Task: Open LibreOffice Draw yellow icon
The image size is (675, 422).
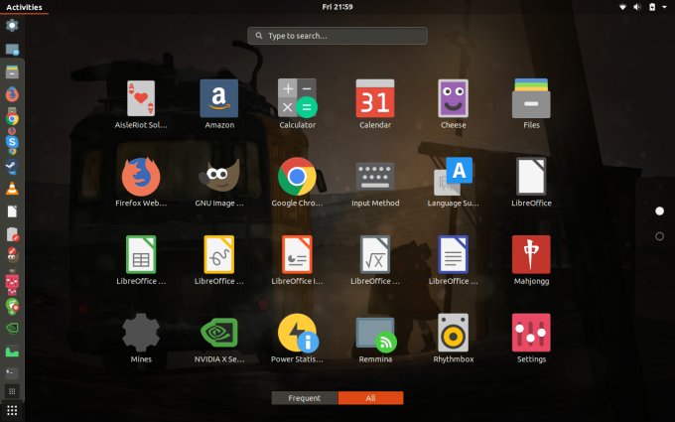Action: (x=219, y=254)
